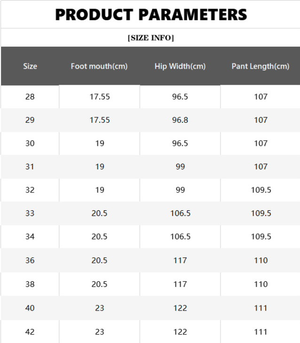Select foot mouth value for size 33
Image resolution: width=300 pixels, height=343 pixels.
click(x=100, y=213)
